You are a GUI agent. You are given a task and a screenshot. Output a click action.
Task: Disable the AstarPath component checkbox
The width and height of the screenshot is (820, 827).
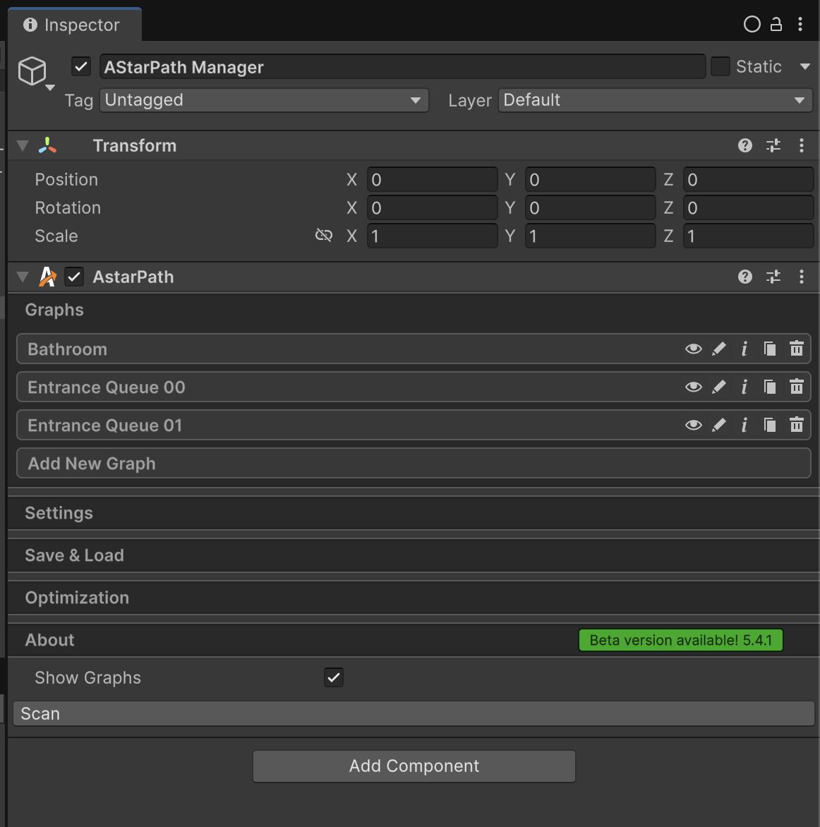pyautogui.click(x=74, y=277)
